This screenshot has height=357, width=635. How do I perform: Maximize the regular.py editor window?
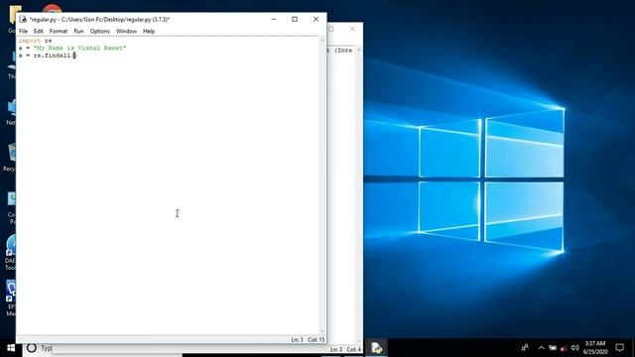[x=295, y=19]
